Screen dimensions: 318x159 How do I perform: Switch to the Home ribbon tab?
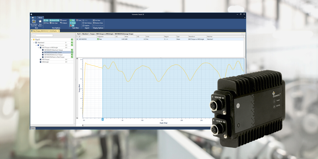(x=40, y=17)
